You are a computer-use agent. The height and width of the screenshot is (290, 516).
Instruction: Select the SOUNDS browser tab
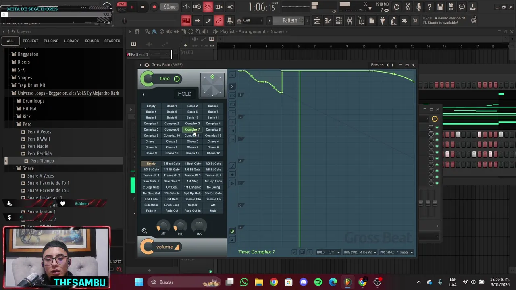click(x=92, y=41)
